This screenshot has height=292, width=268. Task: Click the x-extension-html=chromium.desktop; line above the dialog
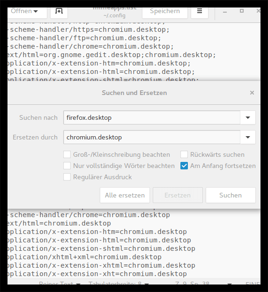(x=101, y=72)
